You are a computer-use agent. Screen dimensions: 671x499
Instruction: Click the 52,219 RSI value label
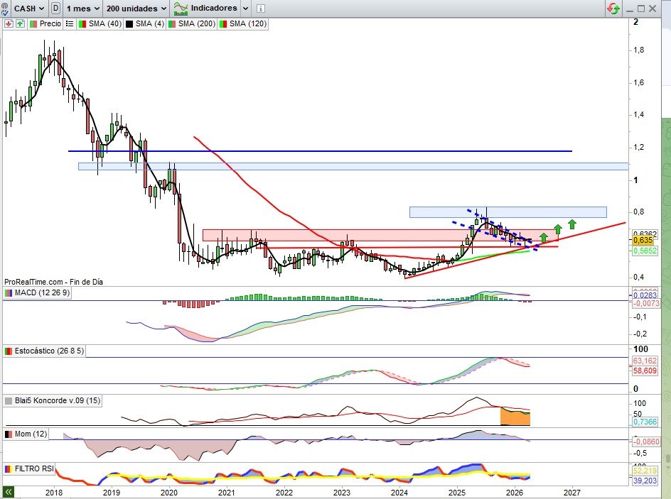click(645, 471)
